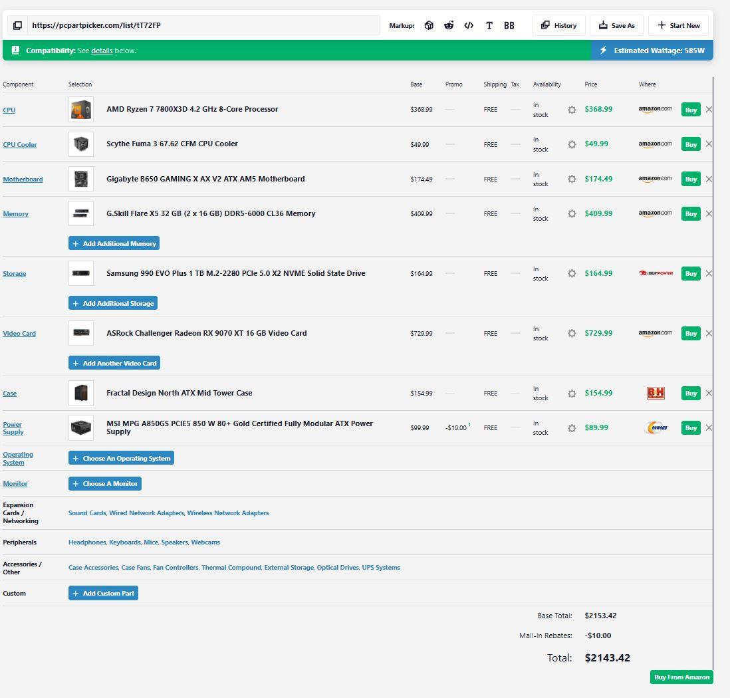
Task: Select the plain text markup icon
Action: pos(489,25)
